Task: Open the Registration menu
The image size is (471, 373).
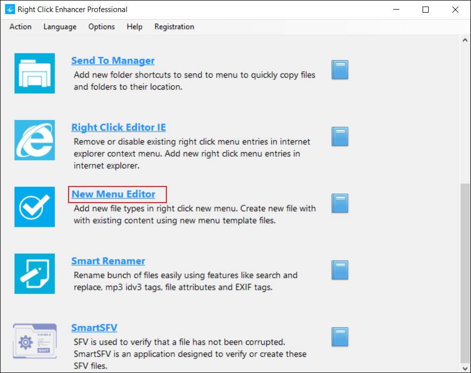Action: (x=174, y=27)
